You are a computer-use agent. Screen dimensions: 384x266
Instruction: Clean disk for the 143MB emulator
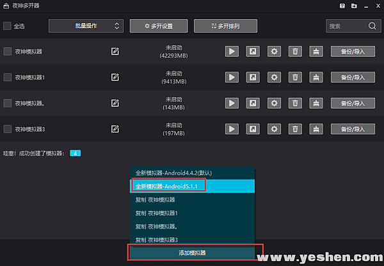point(316,103)
